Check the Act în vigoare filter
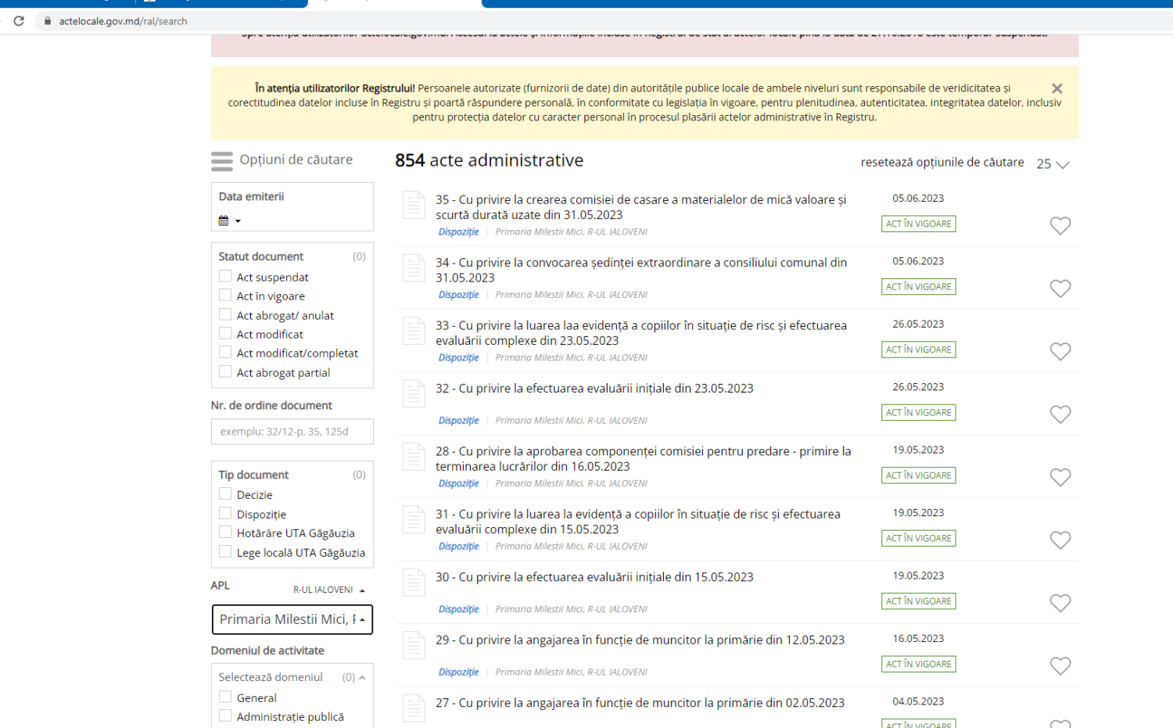Image resolution: width=1173 pixels, height=728 pixels. (225, 295)
